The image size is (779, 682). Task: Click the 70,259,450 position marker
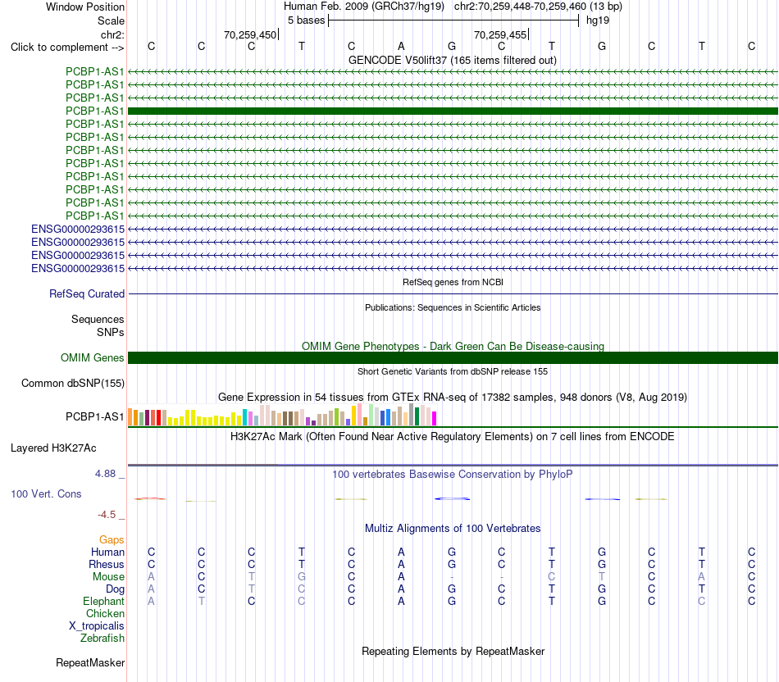(x=250, y=34)
